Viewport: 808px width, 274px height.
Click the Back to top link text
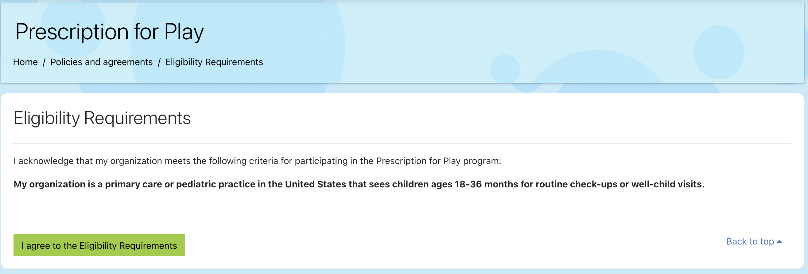750,241
